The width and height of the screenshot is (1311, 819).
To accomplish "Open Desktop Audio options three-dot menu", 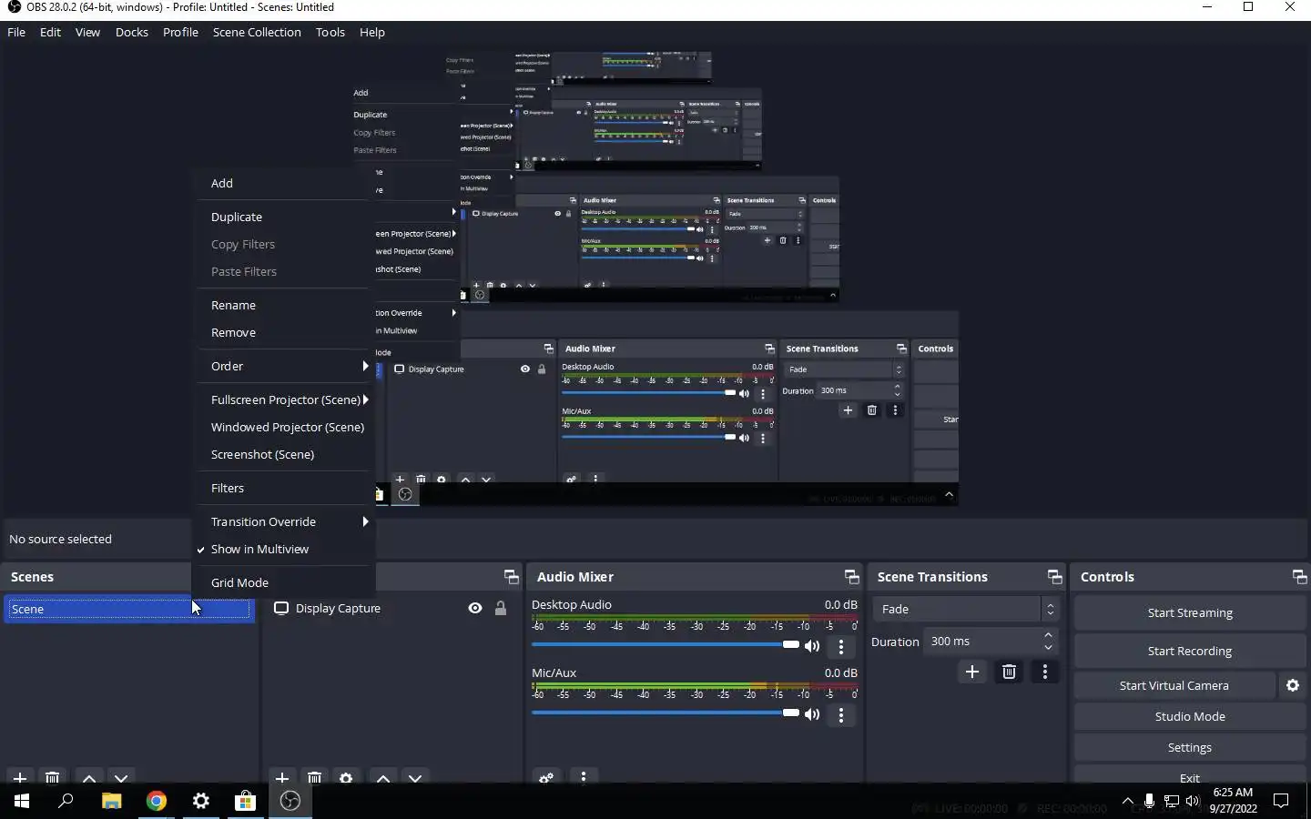I will (x=841, y=646).
